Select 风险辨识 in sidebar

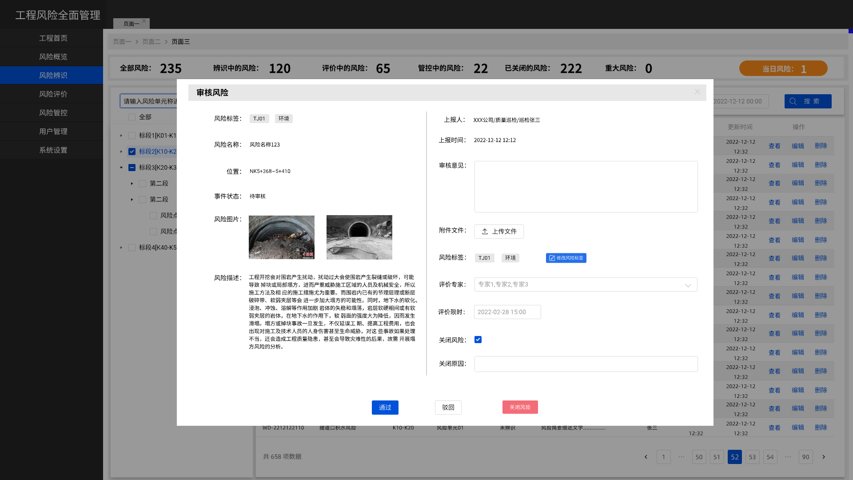pos(52,76)
